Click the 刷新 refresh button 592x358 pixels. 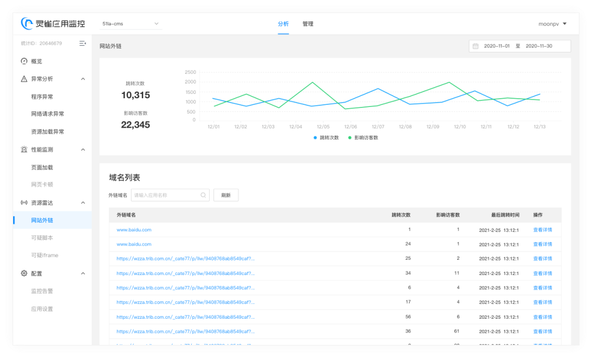(226, 195)
